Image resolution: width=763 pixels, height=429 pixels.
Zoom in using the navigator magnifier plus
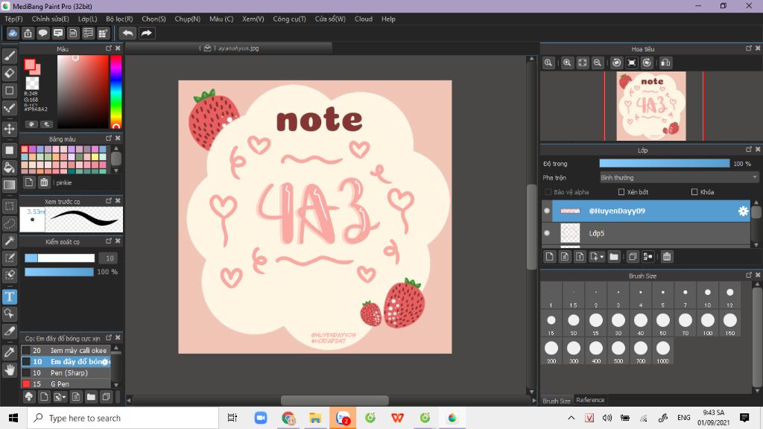[567, 63]
